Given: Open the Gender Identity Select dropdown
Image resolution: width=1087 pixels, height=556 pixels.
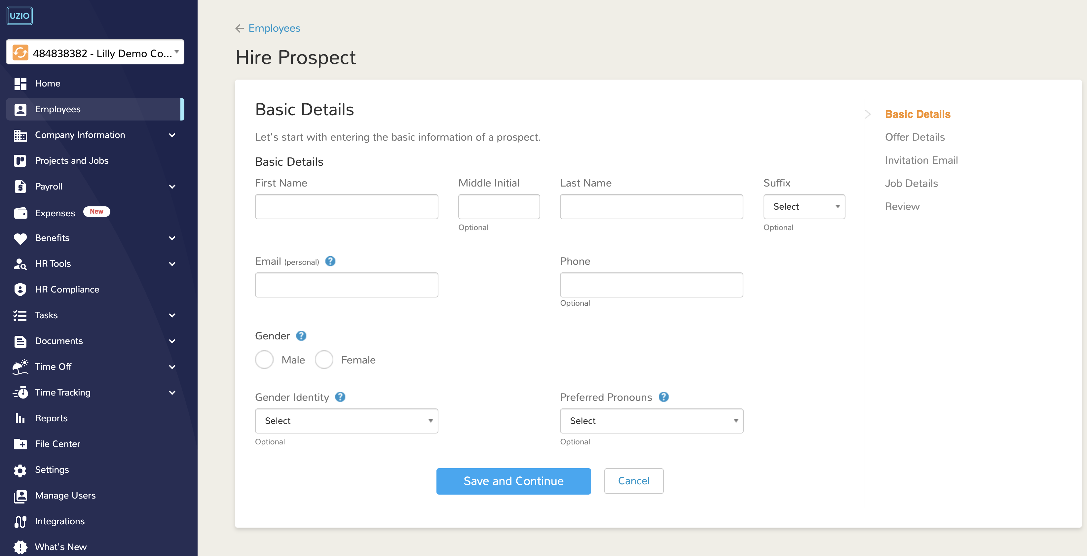Looking at the screenshot, I should (x=347, y=421).
